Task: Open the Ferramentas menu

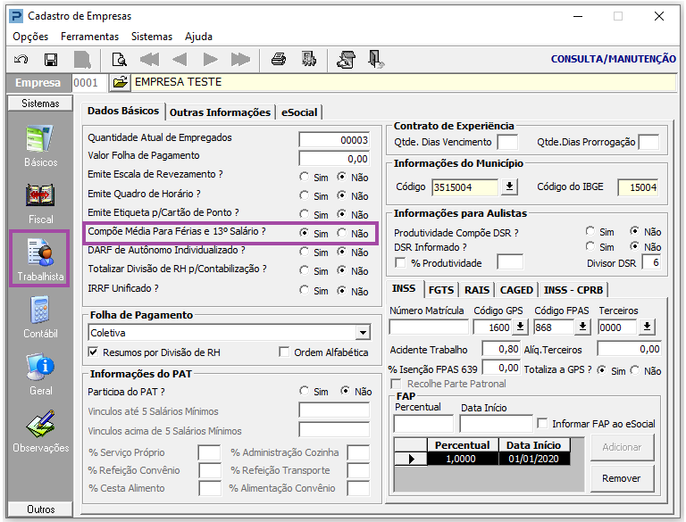Action: pyautogui.click(x=89, y=37)
